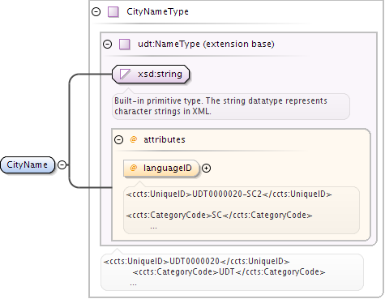Click the udt:NameType type icon
The height and width of the screenshot is (299, 385).
[125, 44]
